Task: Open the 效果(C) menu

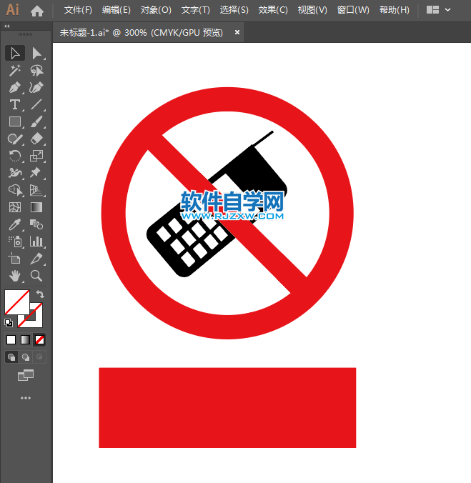Action: pos(273,10)
